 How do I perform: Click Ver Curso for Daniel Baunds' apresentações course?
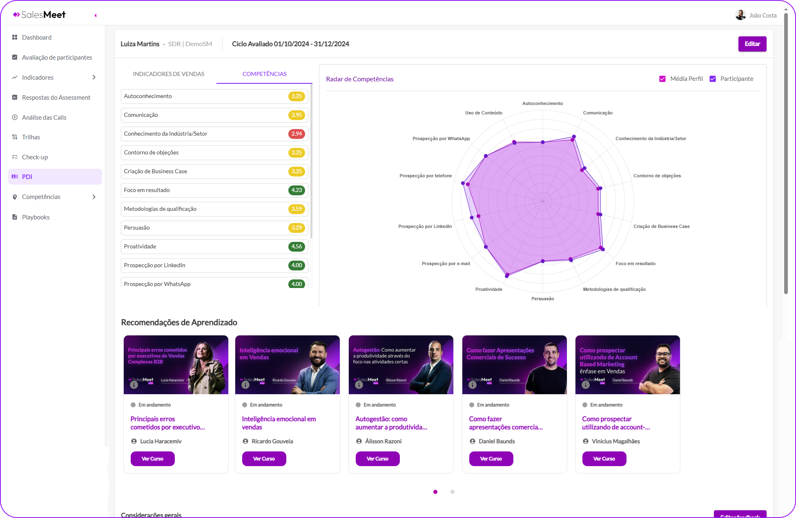point(491,459)
